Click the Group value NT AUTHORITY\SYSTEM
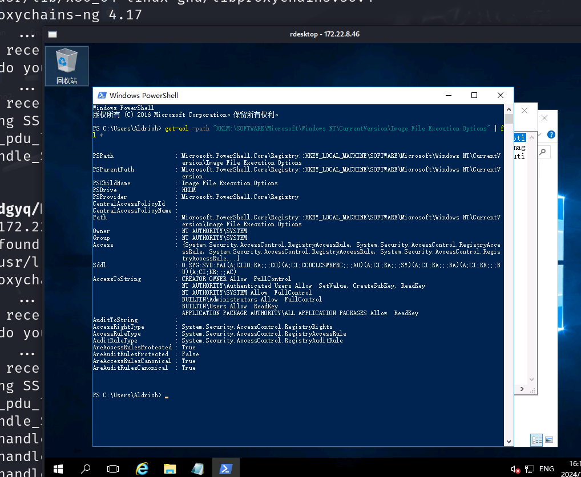The height and width of the screenshot is (477, 581). click(215, 238)
